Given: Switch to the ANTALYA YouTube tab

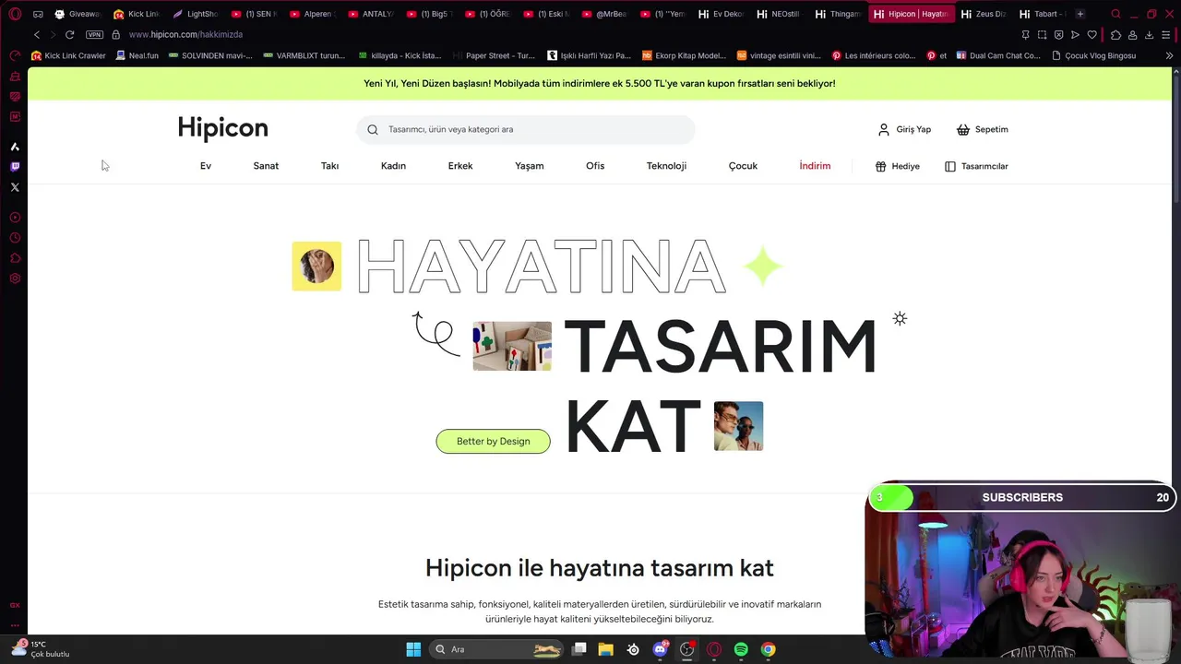Looking at the screenshot, I should 371,14.
